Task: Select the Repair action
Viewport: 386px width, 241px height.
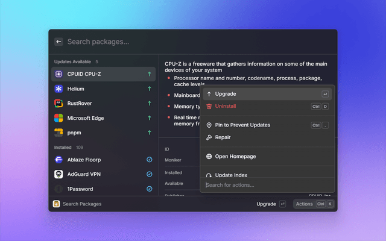Action: 267,137
